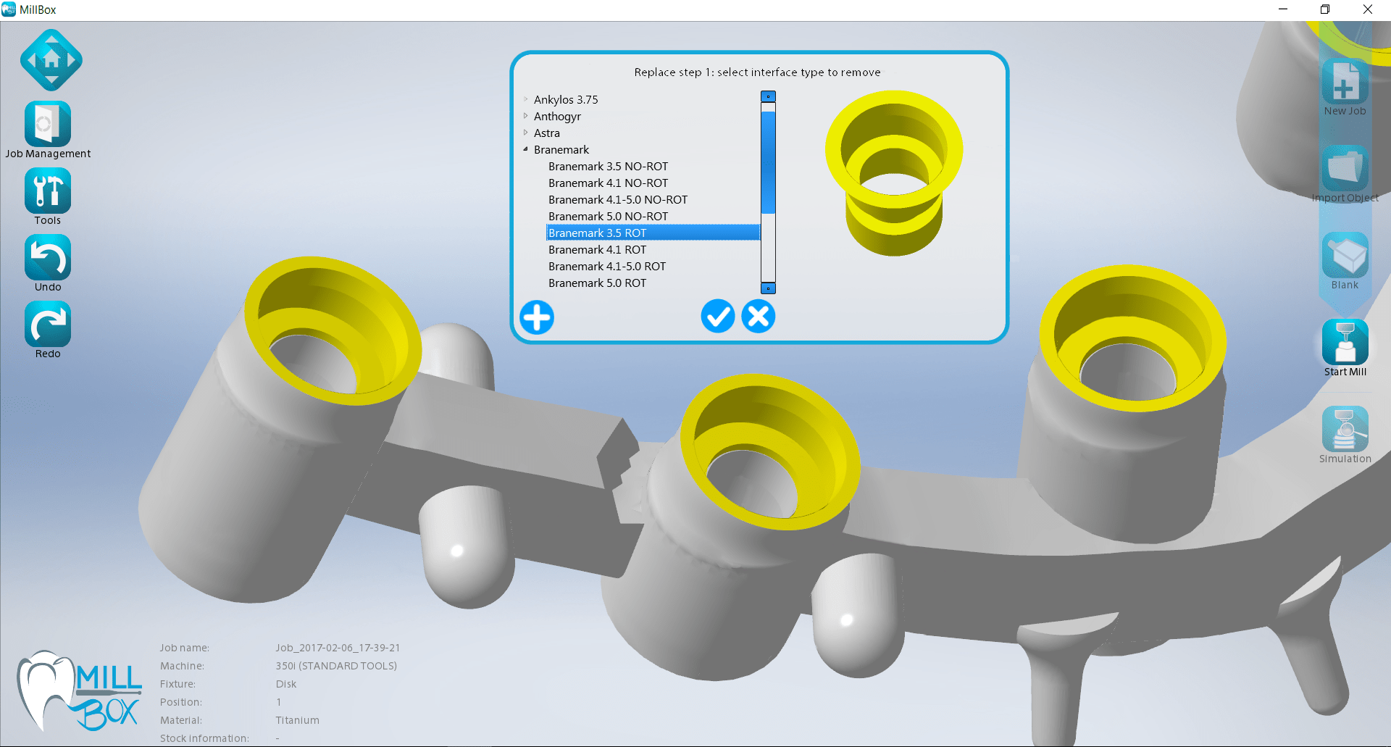Select Branemark 5.0 NO-ROT
The image size is (1391, 747).
pos(608,217)
